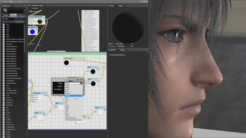
Task: Toggle the _SSSNormalBias input socket
Action: click(83, 13)
